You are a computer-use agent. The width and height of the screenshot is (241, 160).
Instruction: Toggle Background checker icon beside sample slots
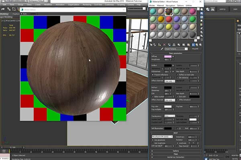tap(202, 17)
